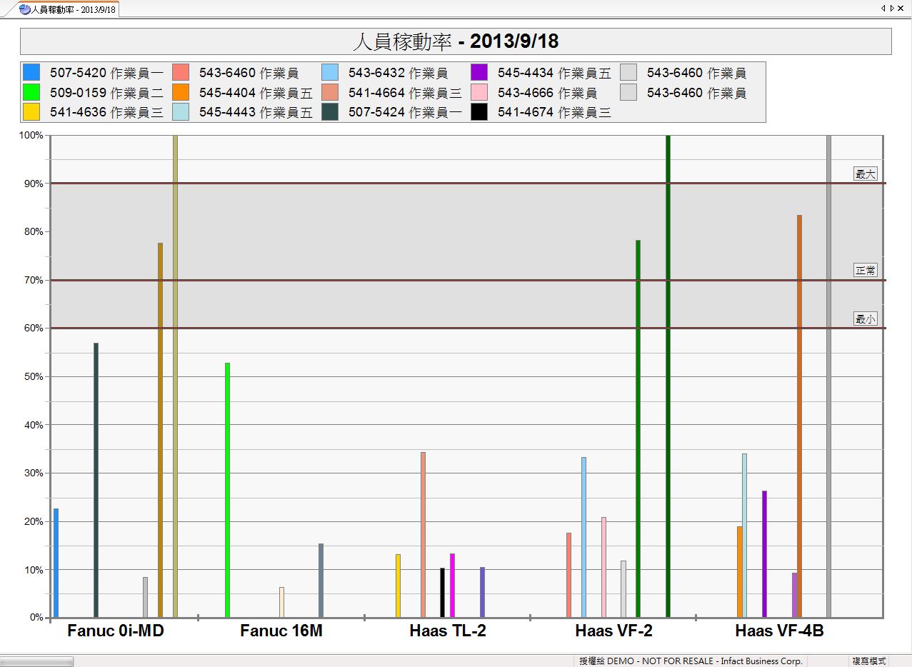Click the slate gray bar in Fanuc 16M
912x667 pixels.
click(x=321, y=581)
